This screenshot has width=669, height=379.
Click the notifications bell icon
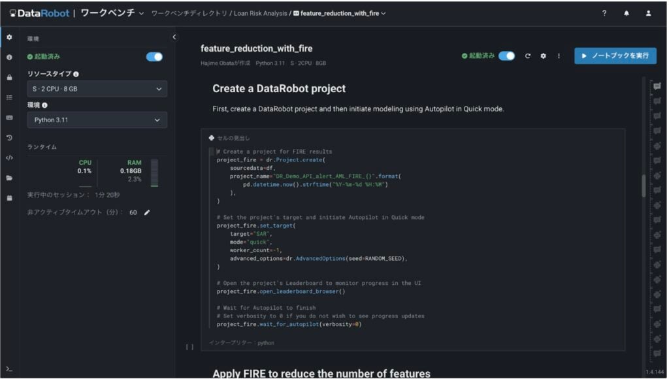tap(627, 13)
